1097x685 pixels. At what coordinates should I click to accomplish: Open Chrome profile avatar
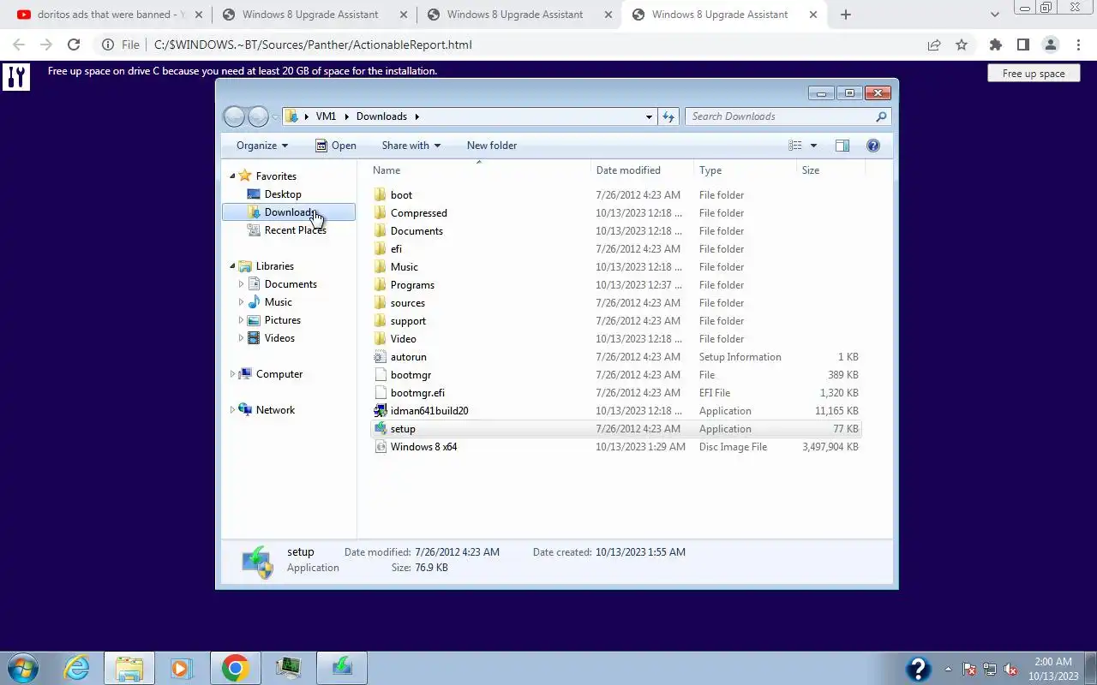pos(1051,45)
